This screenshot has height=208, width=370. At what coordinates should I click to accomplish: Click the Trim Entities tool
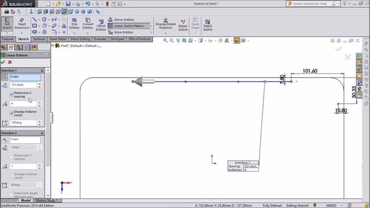pyautogui.click(x=75, y=24)
